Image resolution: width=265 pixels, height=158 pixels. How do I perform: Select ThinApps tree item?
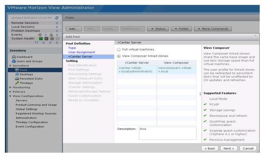point(26,83)
